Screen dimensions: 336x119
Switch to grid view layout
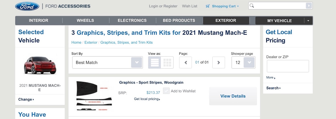167,62
